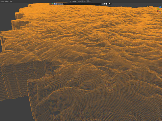Viewport: 162px width, 121px height.
Task: Open the snapping options dropdown
Action: [x=85, y=1]
